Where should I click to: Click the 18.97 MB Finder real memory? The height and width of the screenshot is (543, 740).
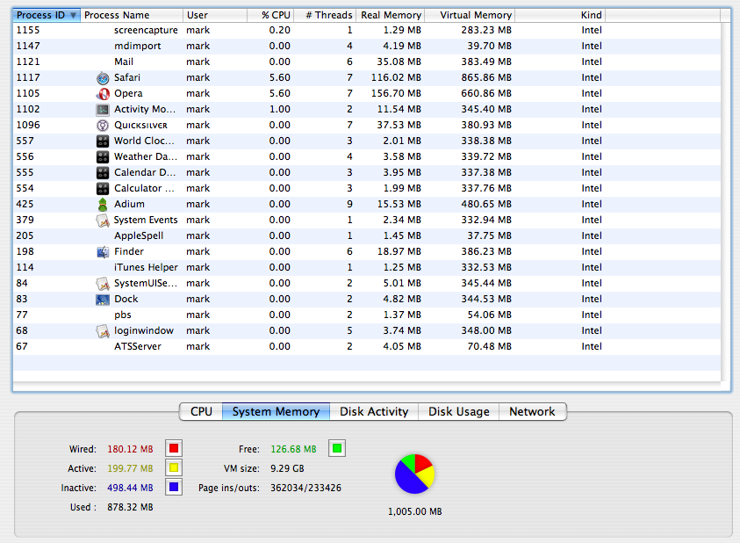pos(399,252)
